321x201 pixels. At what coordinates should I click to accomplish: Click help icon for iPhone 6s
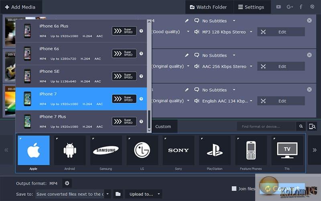click(x=141, y=53)
